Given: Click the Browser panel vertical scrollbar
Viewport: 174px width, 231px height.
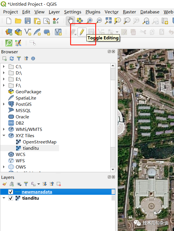Looking at the screenshot, I should click(113, 114).
